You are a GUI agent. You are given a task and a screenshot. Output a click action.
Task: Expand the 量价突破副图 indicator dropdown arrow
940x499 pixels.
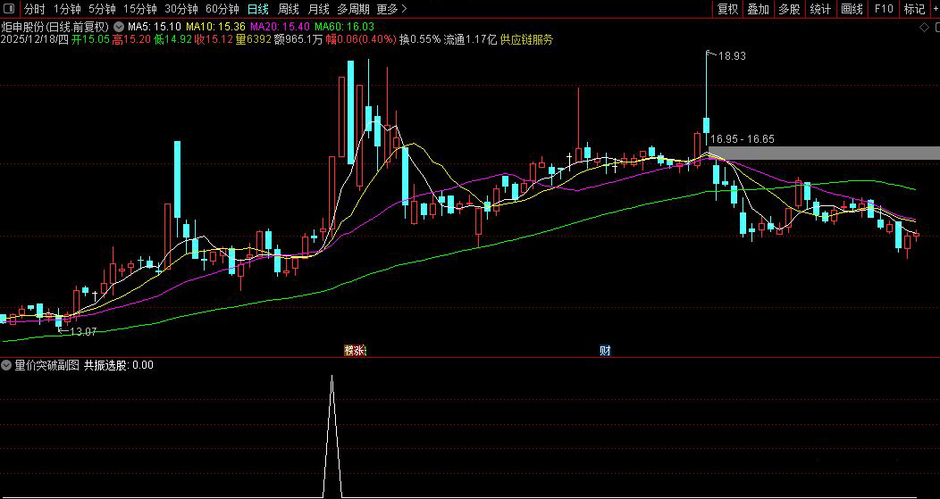click(6, 365)
